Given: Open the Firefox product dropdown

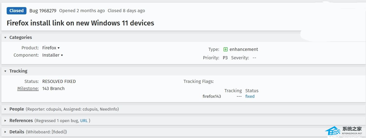Looking at the screenshot, I should tap(51, 48).
